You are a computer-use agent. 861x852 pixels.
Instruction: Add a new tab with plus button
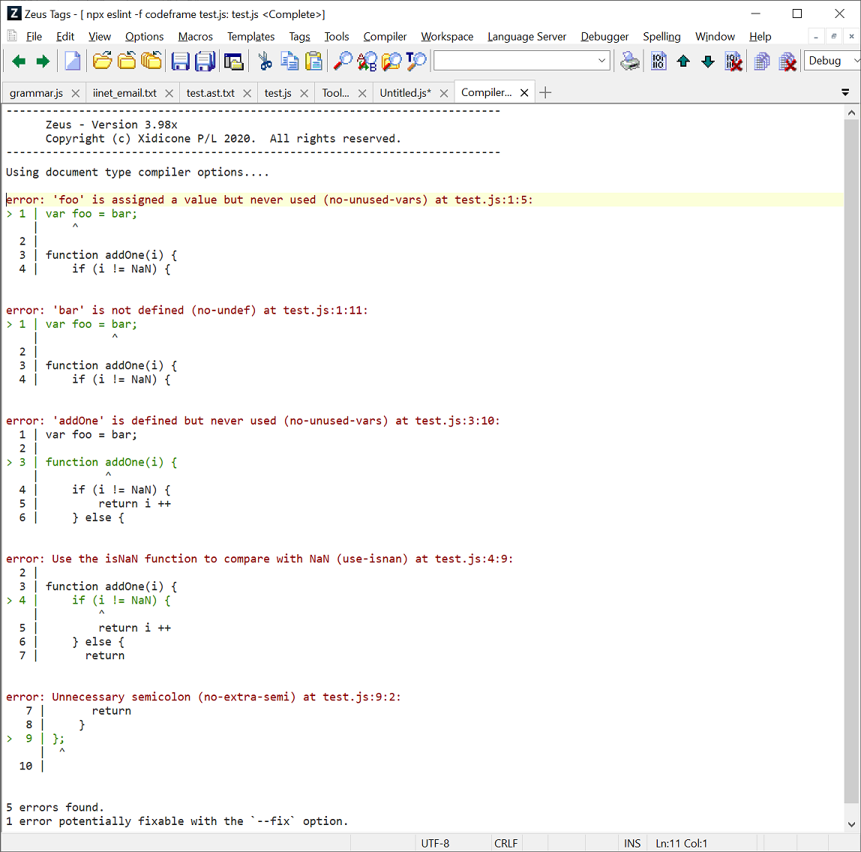point(545,93)
